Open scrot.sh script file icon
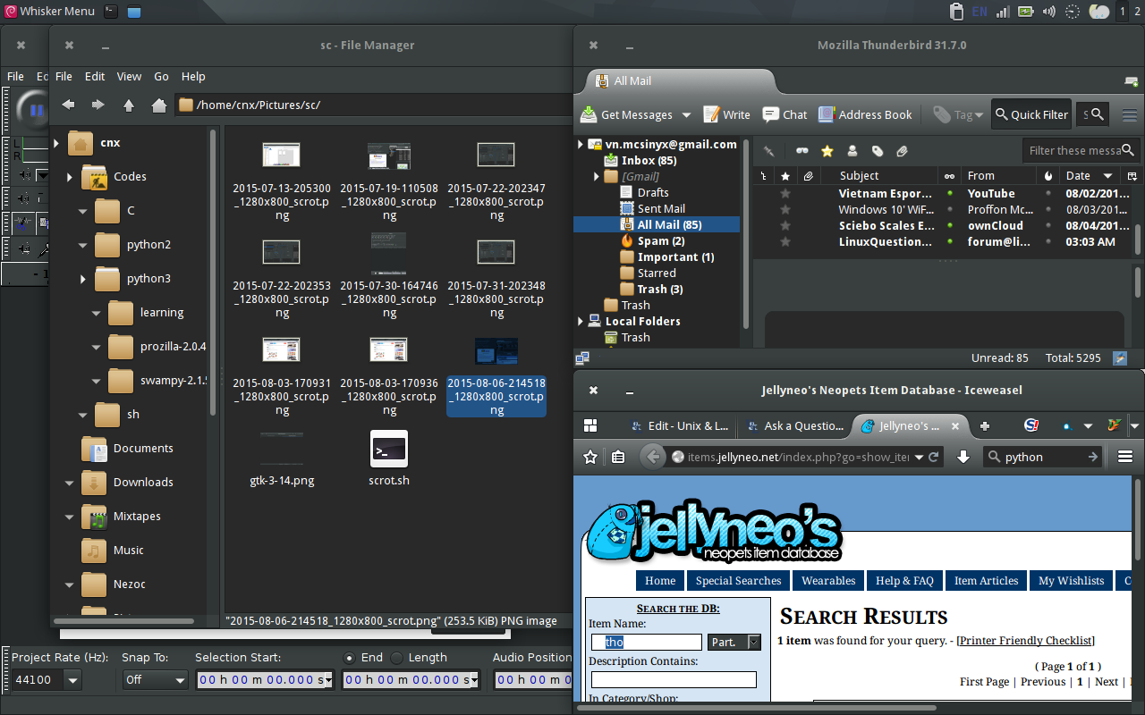Image resolution: width=1145 pixels, height=715 pixels. (389, 450)
